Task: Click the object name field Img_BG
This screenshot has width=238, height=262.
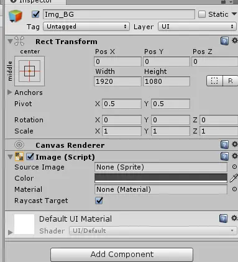Action: pos(119,14)
